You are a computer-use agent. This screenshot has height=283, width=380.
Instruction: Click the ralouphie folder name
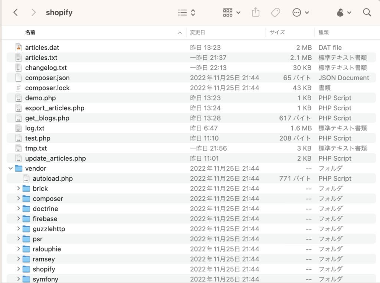(47, 249)
